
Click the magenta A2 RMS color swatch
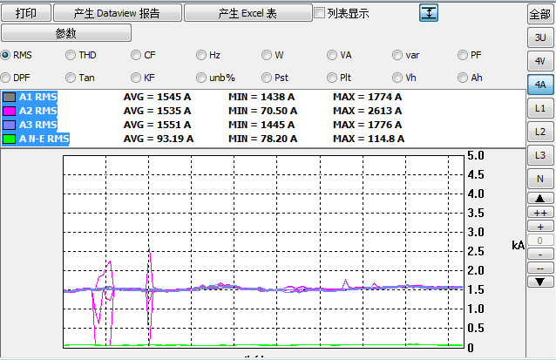point(9,112)
